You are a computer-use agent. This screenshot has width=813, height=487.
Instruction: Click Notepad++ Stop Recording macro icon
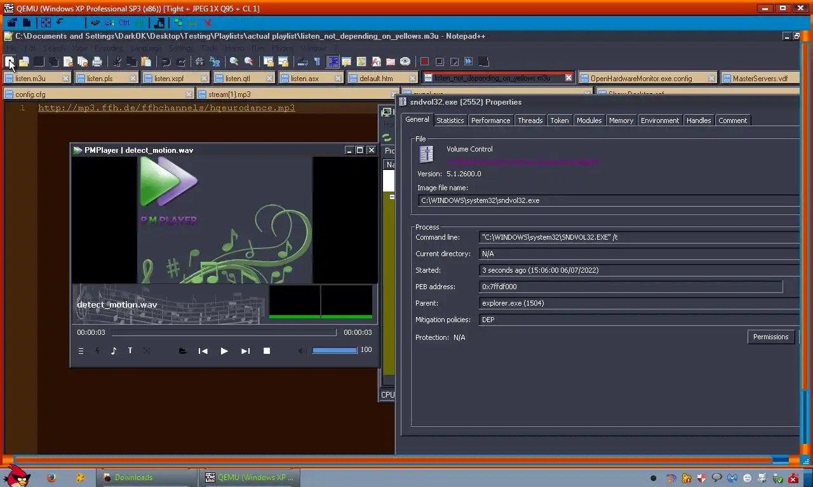(x=440, y=62)
